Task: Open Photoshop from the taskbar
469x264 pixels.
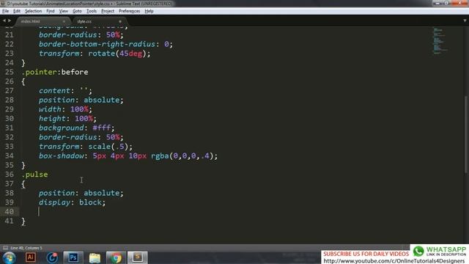Action: (73, 257)
